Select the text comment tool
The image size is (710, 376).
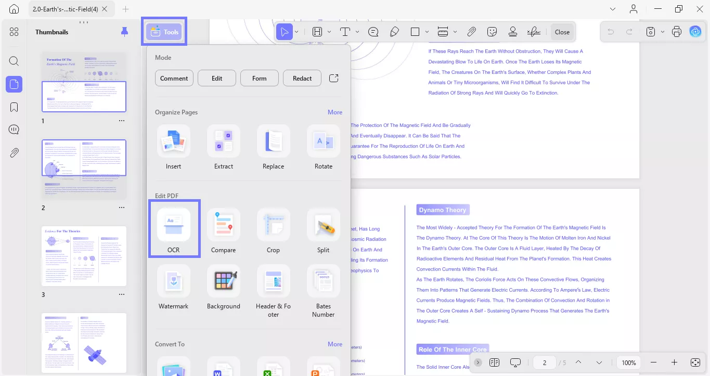(345, 32)
